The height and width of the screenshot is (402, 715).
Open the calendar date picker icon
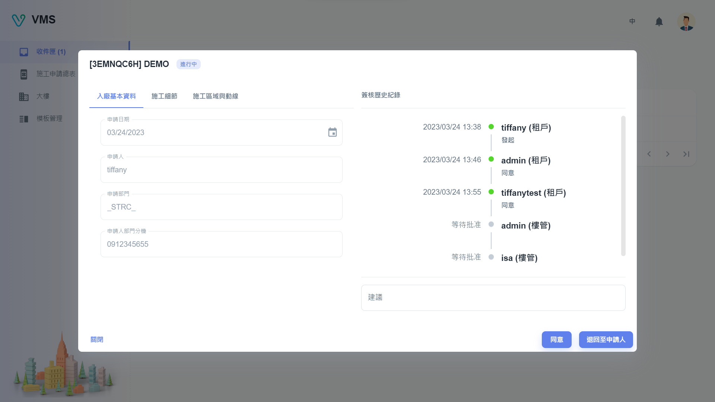[332, 133]
